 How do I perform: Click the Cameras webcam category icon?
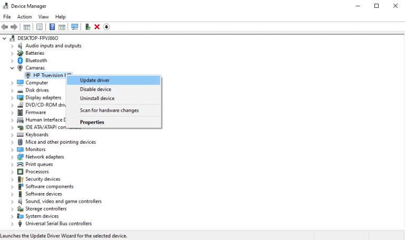[20, 68]
